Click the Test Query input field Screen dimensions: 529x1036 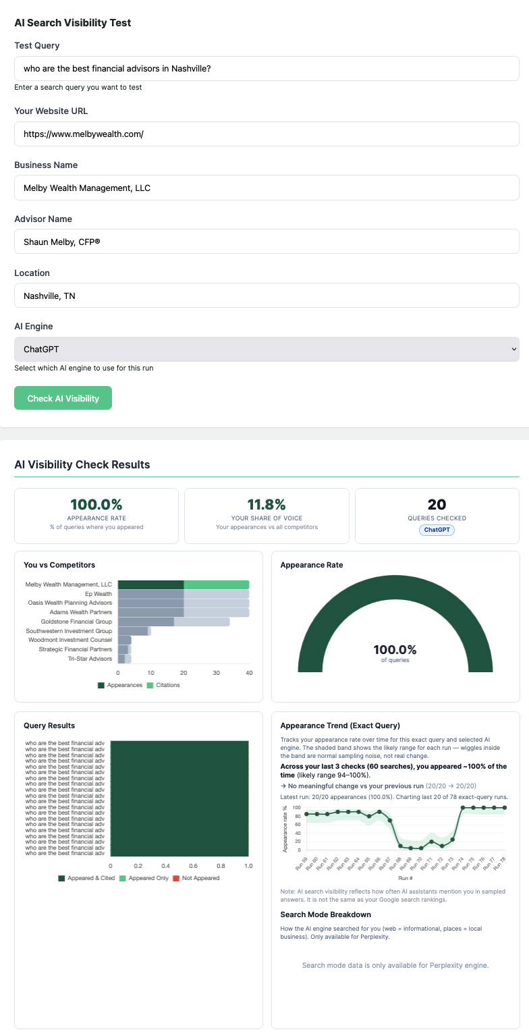[267, 68]
